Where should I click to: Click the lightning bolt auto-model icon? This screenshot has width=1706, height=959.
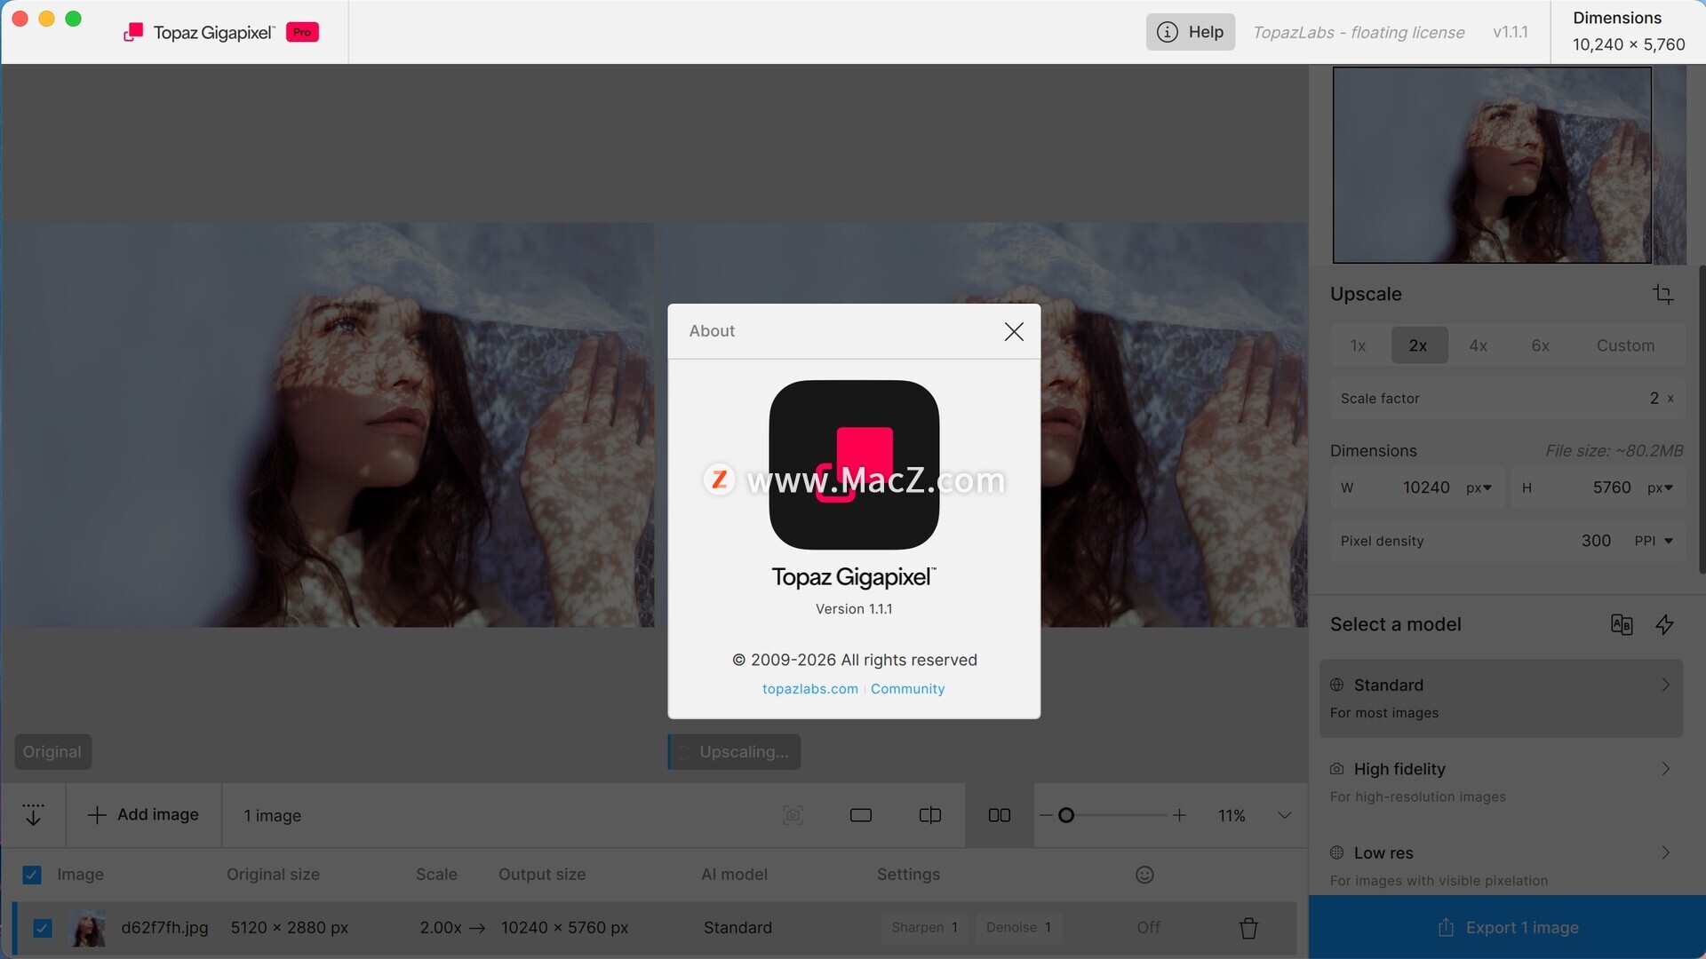pos(1664,624)
